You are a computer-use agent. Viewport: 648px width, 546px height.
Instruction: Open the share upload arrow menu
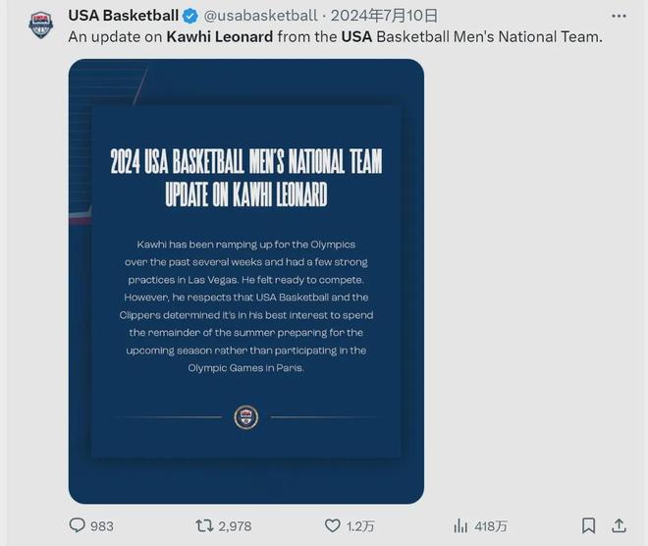[620, 525]
